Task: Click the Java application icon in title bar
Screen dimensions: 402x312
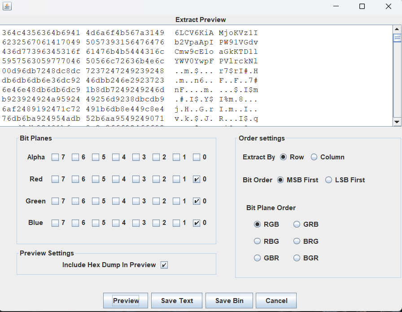Action: [7, 6]
